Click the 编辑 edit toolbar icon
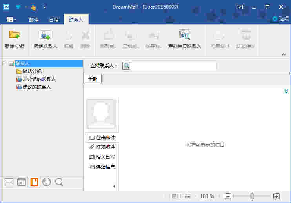 69,35
